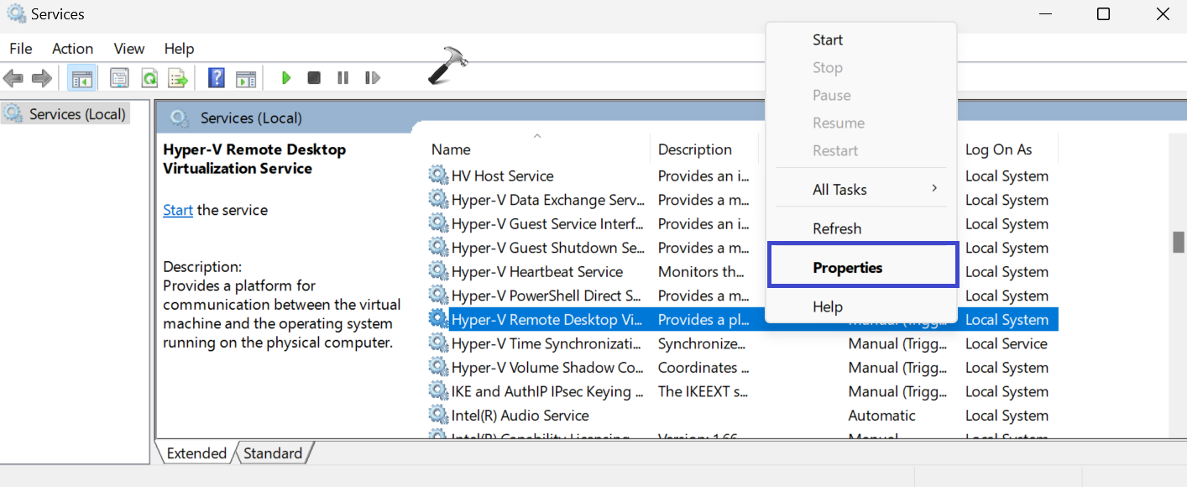
Task: Click the Stop Service square icon
Action: pyautogui.click(x=314, y=78)
